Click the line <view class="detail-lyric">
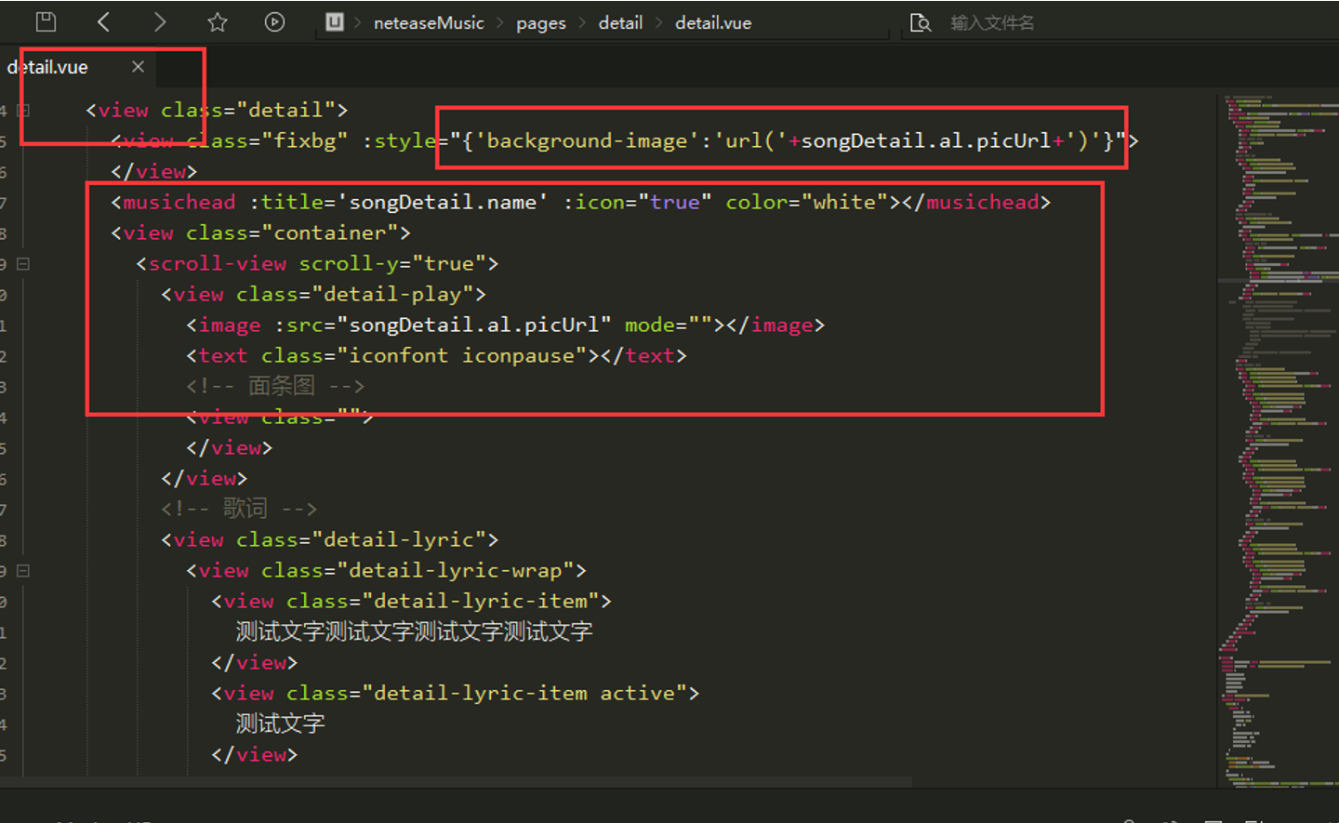The height and width of the screenshot is (823, 1339). coord(330,539)
